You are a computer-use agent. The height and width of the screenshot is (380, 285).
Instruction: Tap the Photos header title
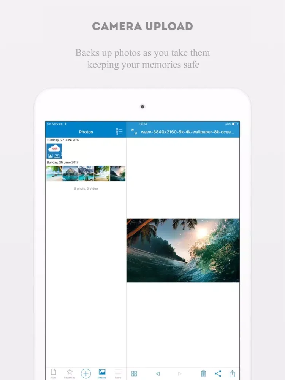click(86, 132)
